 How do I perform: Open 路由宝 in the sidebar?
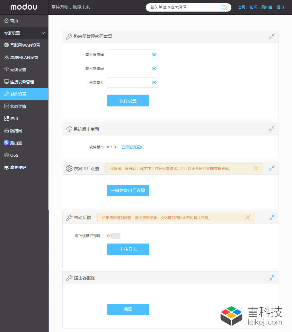[16, 143]
